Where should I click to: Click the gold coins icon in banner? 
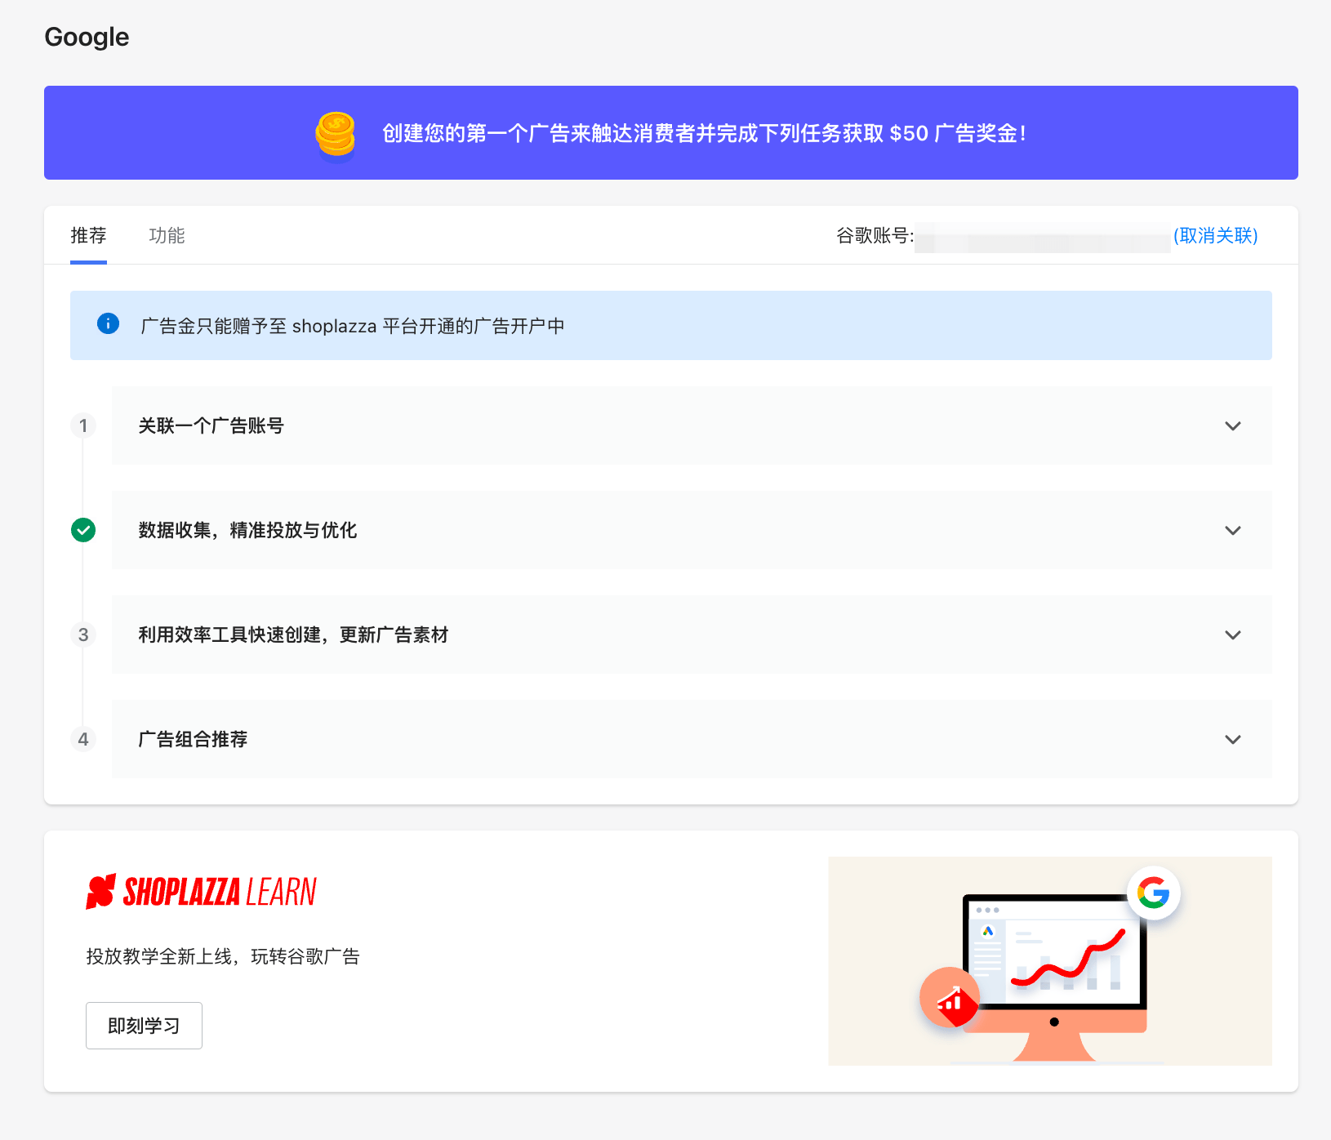[x=336, y=135]
